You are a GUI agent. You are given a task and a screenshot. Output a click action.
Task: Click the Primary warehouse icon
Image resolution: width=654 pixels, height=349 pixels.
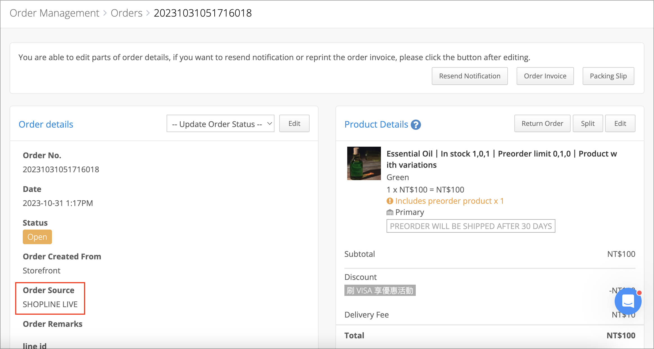(x=390, y=212)
